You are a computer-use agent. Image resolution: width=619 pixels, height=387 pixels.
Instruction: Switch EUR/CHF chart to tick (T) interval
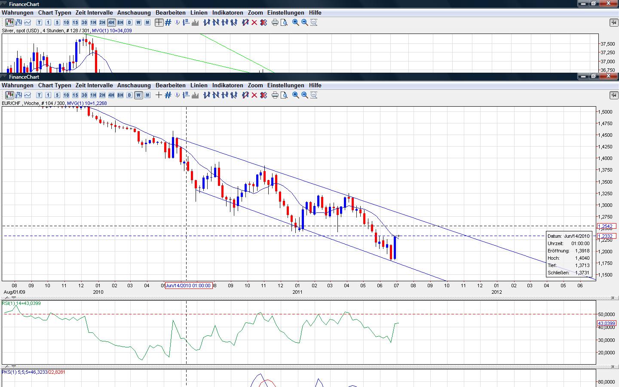point(39,95)
